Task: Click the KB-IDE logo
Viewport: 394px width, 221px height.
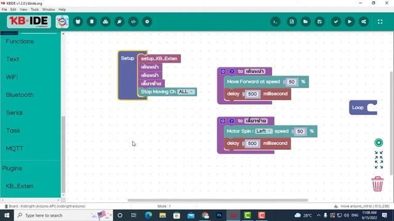Action: (x=29, y=21)
